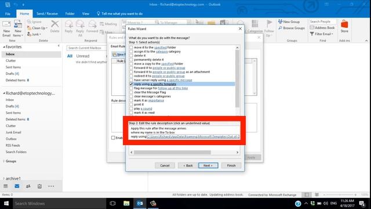Click the Categorize icon
The image size is (371, 209).
[x=255, y=26]
